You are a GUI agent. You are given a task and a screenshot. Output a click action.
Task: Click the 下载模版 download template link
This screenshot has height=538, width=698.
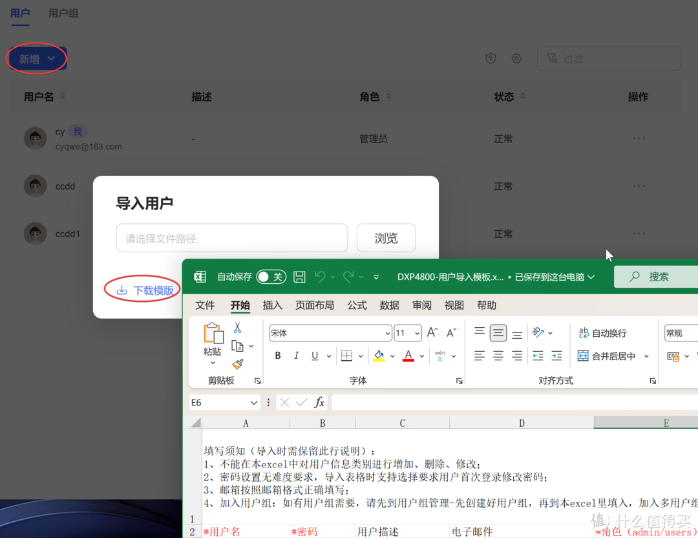pos(147,290)
